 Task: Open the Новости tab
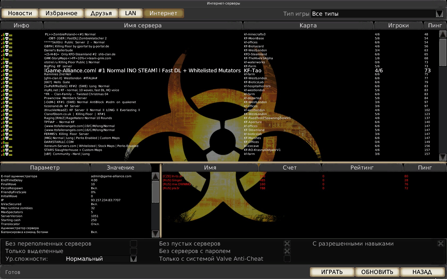(20, 13)
